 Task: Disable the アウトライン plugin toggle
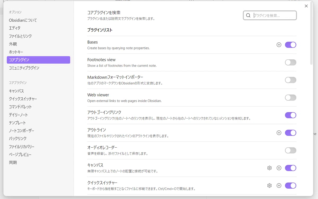tap(290, 133)
